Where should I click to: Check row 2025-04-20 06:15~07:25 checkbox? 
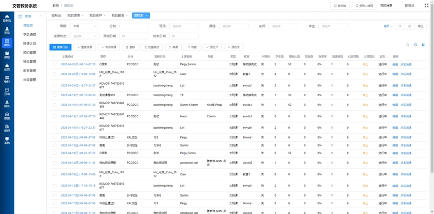point(55,64)
